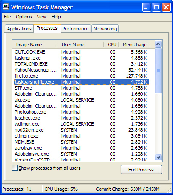
Task: Click the highlighted taskbarshuffle.exe row
Action: [82, 82]
